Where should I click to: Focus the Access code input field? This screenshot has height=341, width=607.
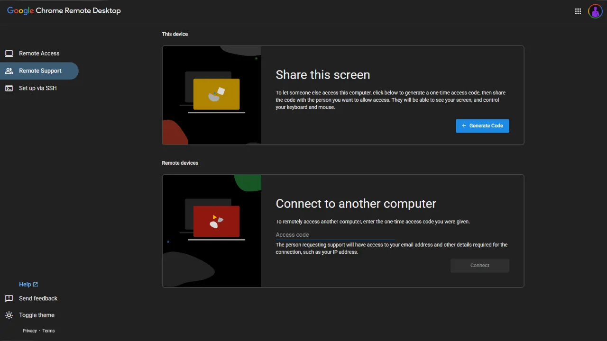point(335,235)
